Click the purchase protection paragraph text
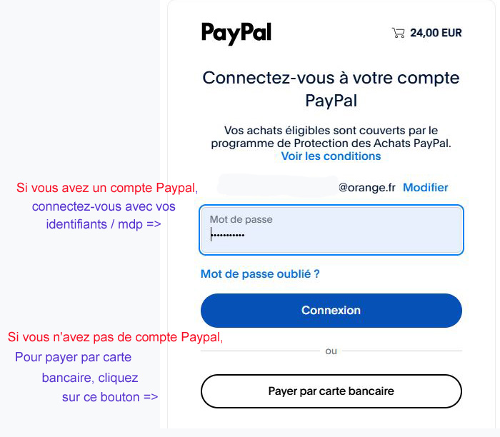This screenshot has height=437, width=500. (331, 137)
